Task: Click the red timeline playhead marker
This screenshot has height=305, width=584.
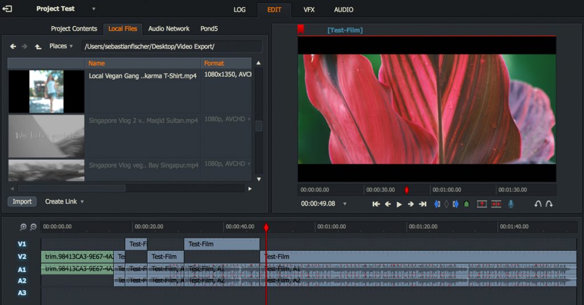Action: click(266, 227)
